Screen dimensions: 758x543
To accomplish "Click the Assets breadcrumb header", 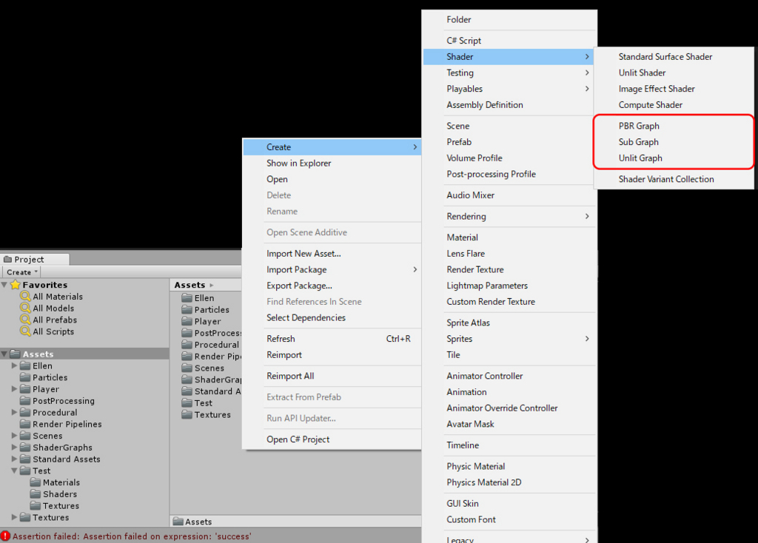I will [189, 285].
